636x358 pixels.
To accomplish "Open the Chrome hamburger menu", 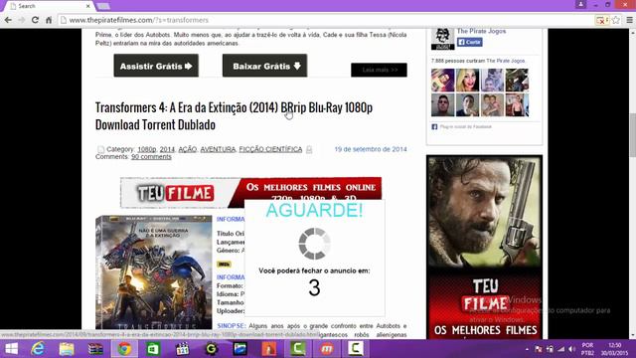I will (x=629, y=20).
